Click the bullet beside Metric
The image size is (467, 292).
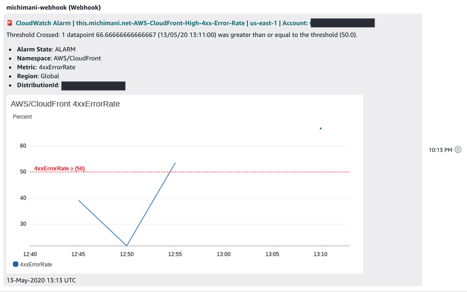click(10, 67)
